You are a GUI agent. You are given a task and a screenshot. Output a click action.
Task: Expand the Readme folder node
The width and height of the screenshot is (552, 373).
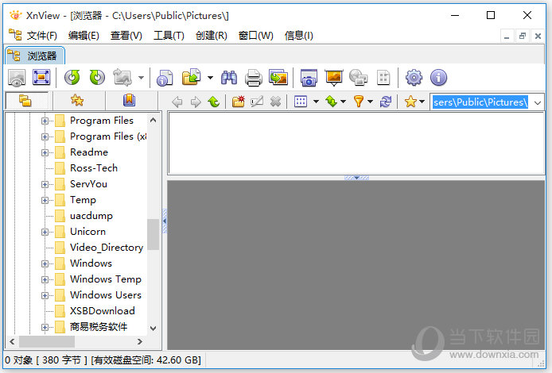[x=45, y=152]
